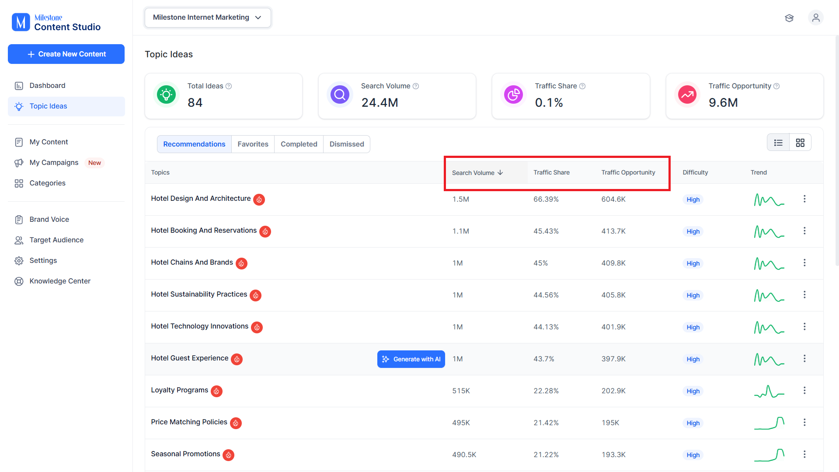Click the graduation cap learning icon
Image resolution: width=839 pixels, height=472 pixels.
point(789,18)
